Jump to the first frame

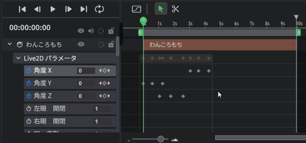22,9
